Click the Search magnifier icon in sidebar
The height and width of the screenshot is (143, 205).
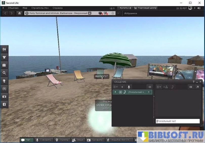tap(4, 73)
